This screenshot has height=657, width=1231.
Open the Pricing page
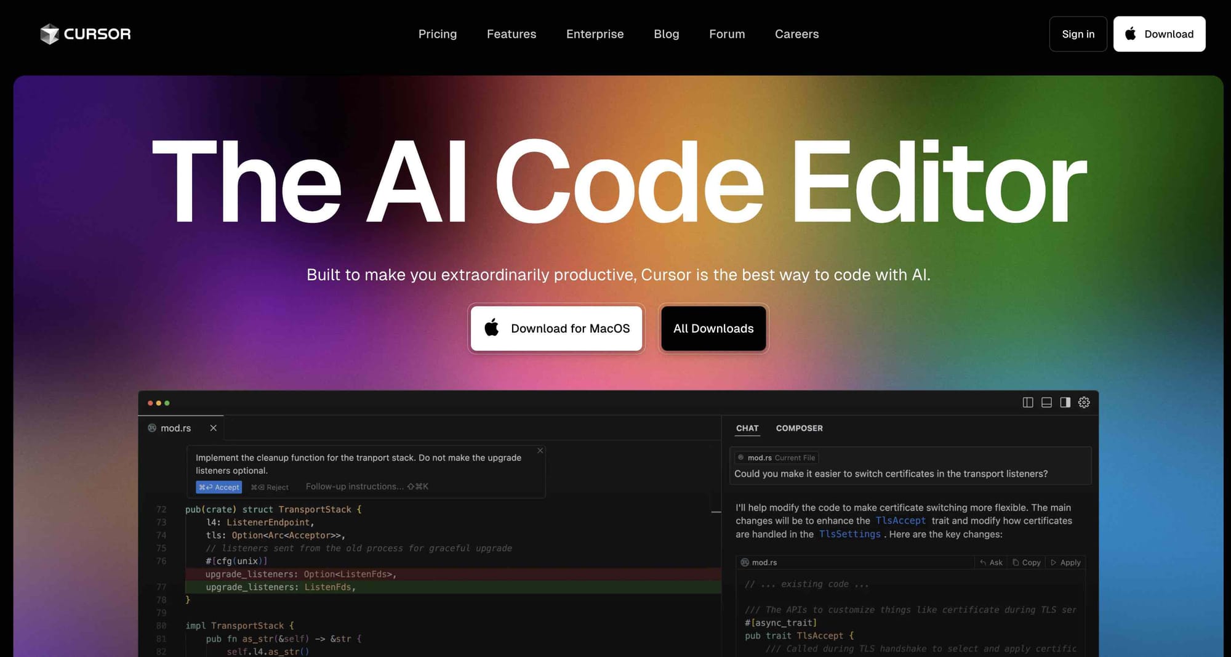(438, 34)
